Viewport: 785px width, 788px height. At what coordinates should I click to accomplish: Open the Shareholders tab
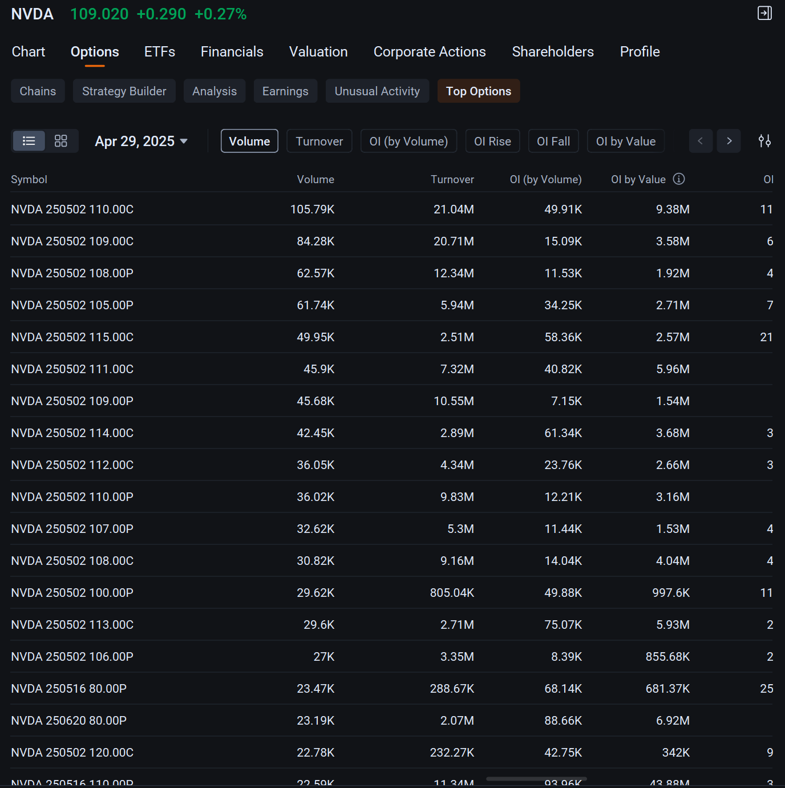(553, 52)
